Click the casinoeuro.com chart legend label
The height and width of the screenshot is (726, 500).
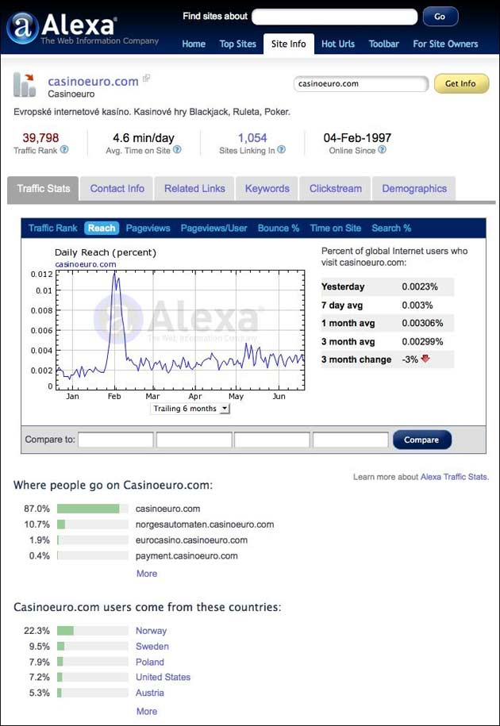86,264
